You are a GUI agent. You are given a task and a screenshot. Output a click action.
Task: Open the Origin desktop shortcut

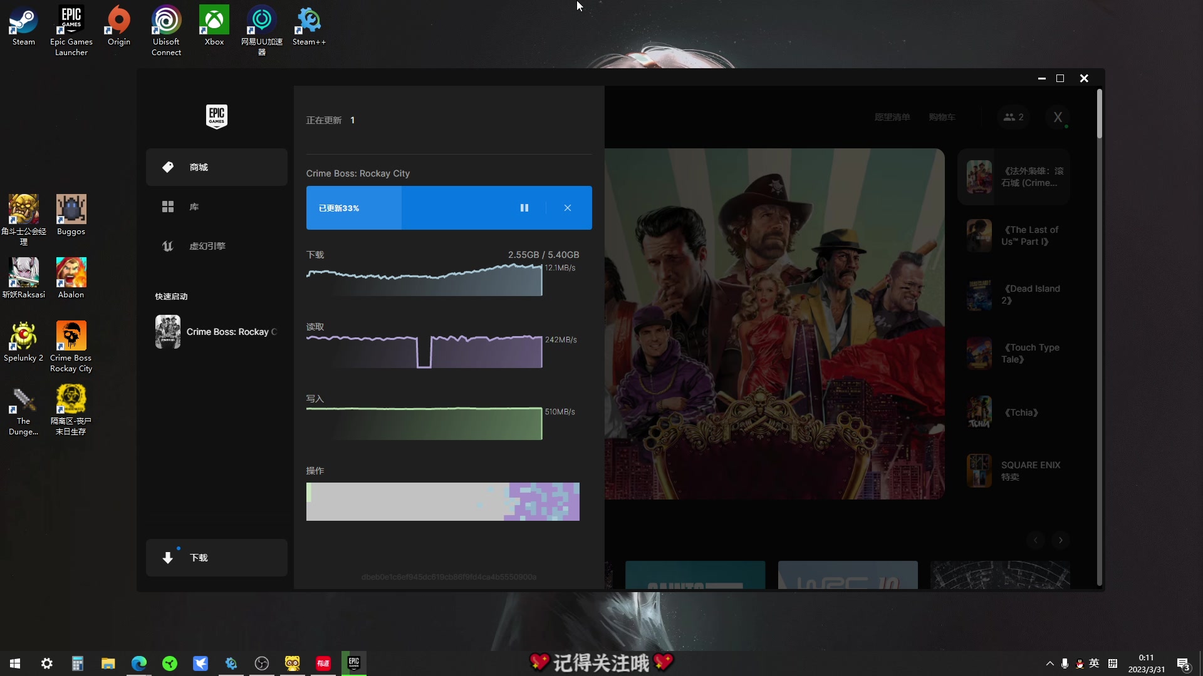118,26
